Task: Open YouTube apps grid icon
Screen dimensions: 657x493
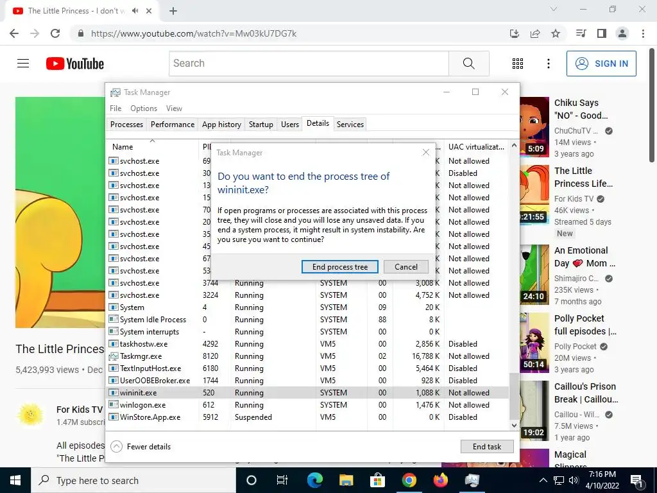Action: 518,64
